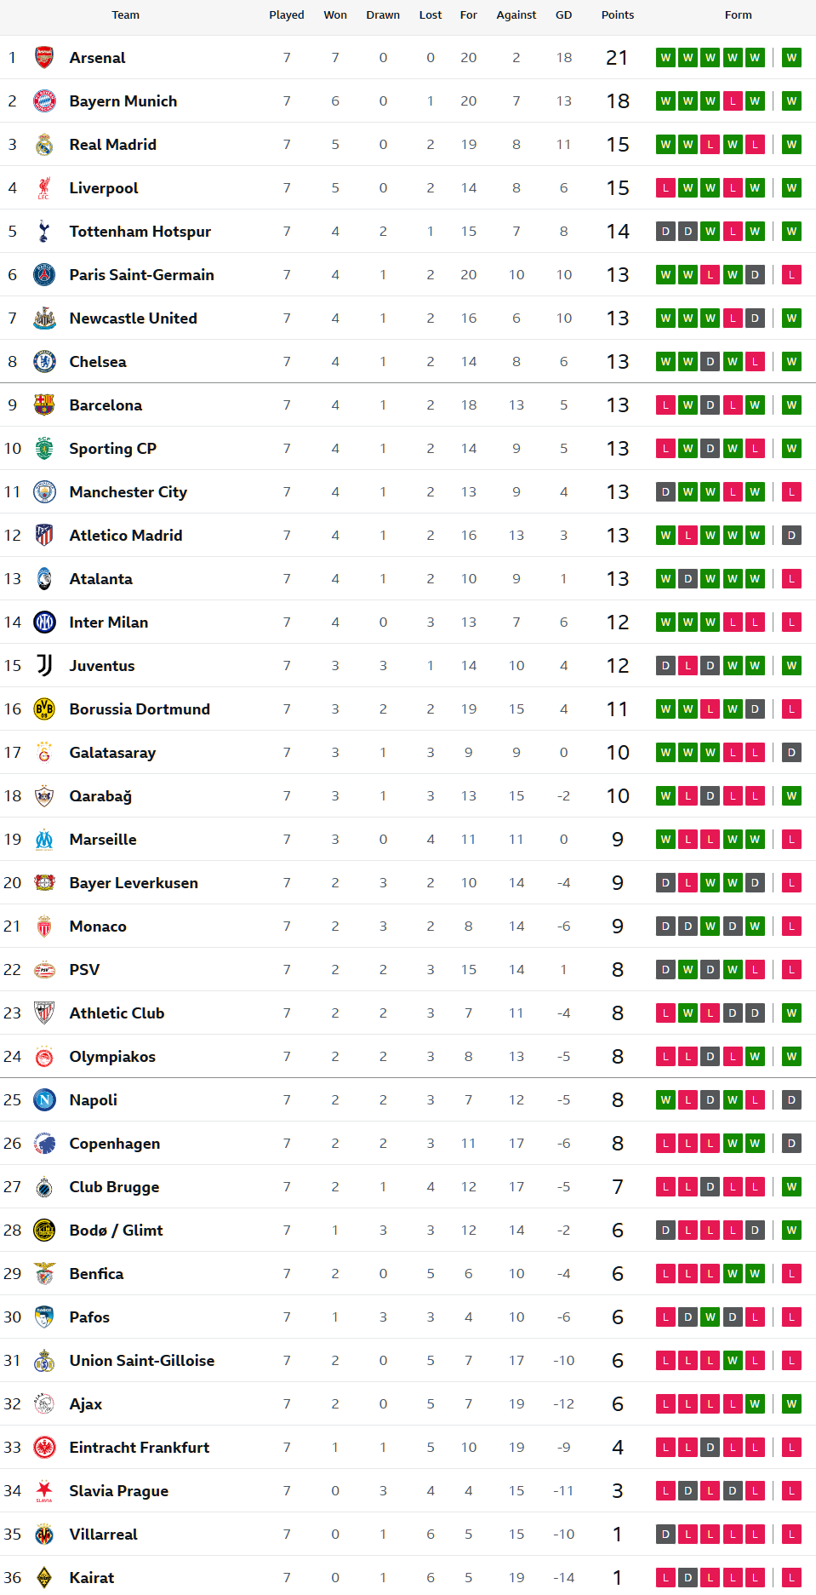Open the Manchester City team link

point(128,492)
